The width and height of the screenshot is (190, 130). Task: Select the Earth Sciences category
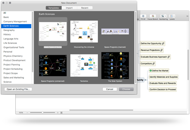point(16,26)
